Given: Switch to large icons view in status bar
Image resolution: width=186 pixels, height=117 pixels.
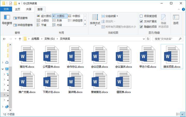Looking at the screenshot, I should 183,114.
